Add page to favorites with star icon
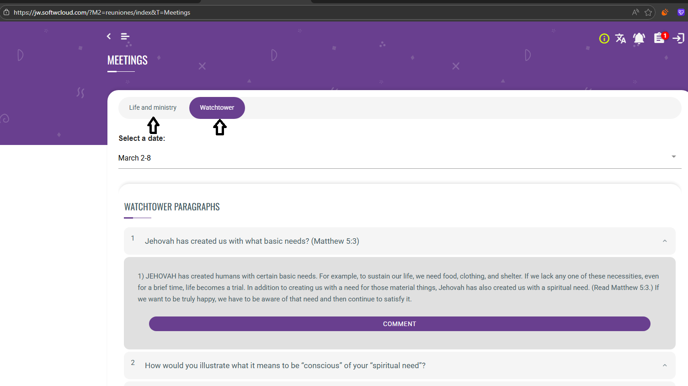Image resolution: width=688 pixels, height=386 pixels. click(x=648, y=12)
